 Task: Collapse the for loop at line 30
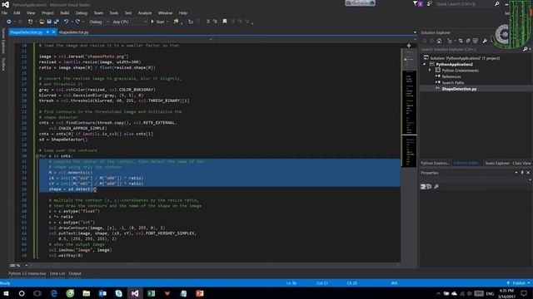37,156
